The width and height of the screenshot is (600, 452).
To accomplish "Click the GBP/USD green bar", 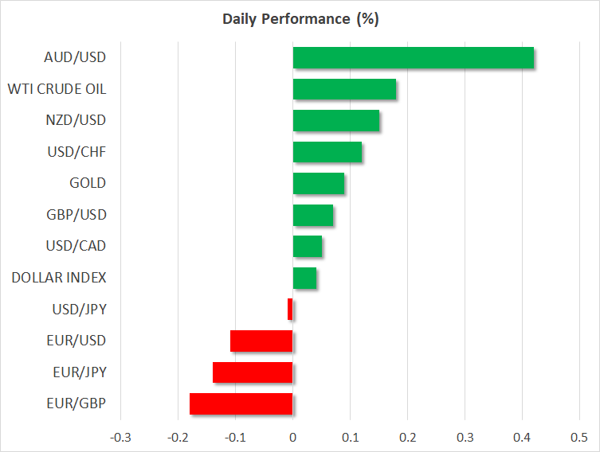I will point(312,215).
